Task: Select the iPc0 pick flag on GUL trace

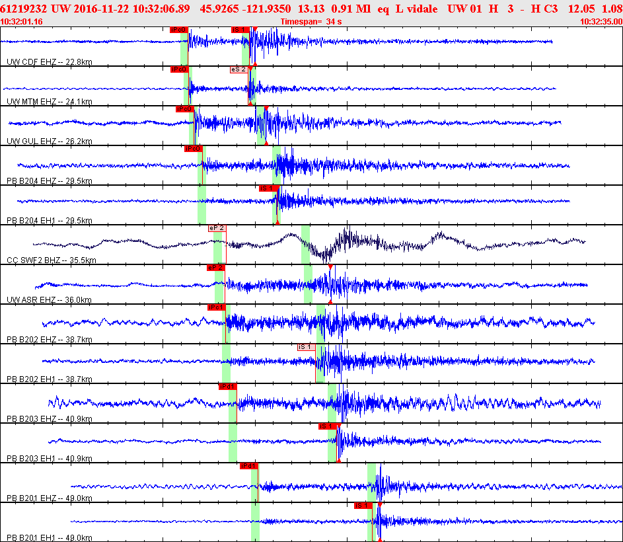Action: pyautogui.click(x=185, y=109)
